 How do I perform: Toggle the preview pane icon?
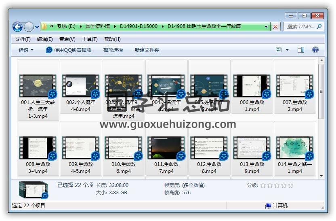[x=301, y=50]
